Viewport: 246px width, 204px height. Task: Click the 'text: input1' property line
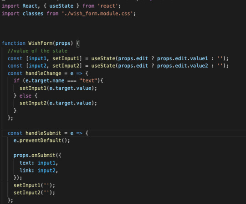[39, 163]
